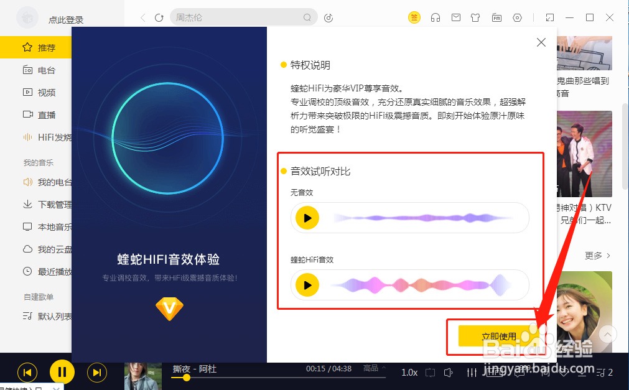Image resolution: width=629 pixels, height=390 pixels.
Task: Click the search magnifier icon
Action: pos(307,17)
